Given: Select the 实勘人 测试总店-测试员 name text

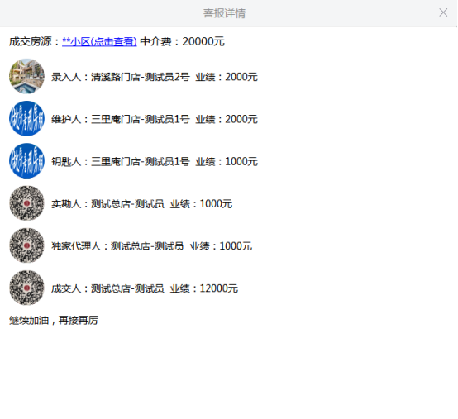Looking at the screenshot, I should 127,204.
